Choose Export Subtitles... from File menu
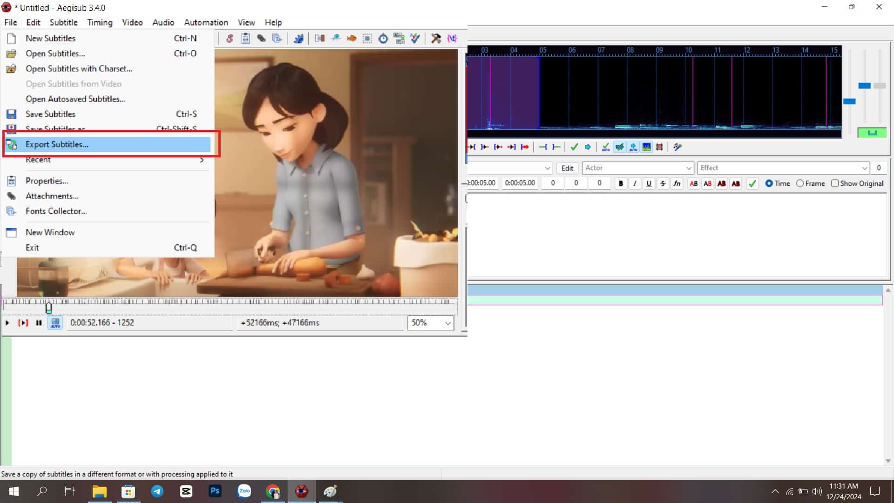894x503 pixels. (107, 144)
